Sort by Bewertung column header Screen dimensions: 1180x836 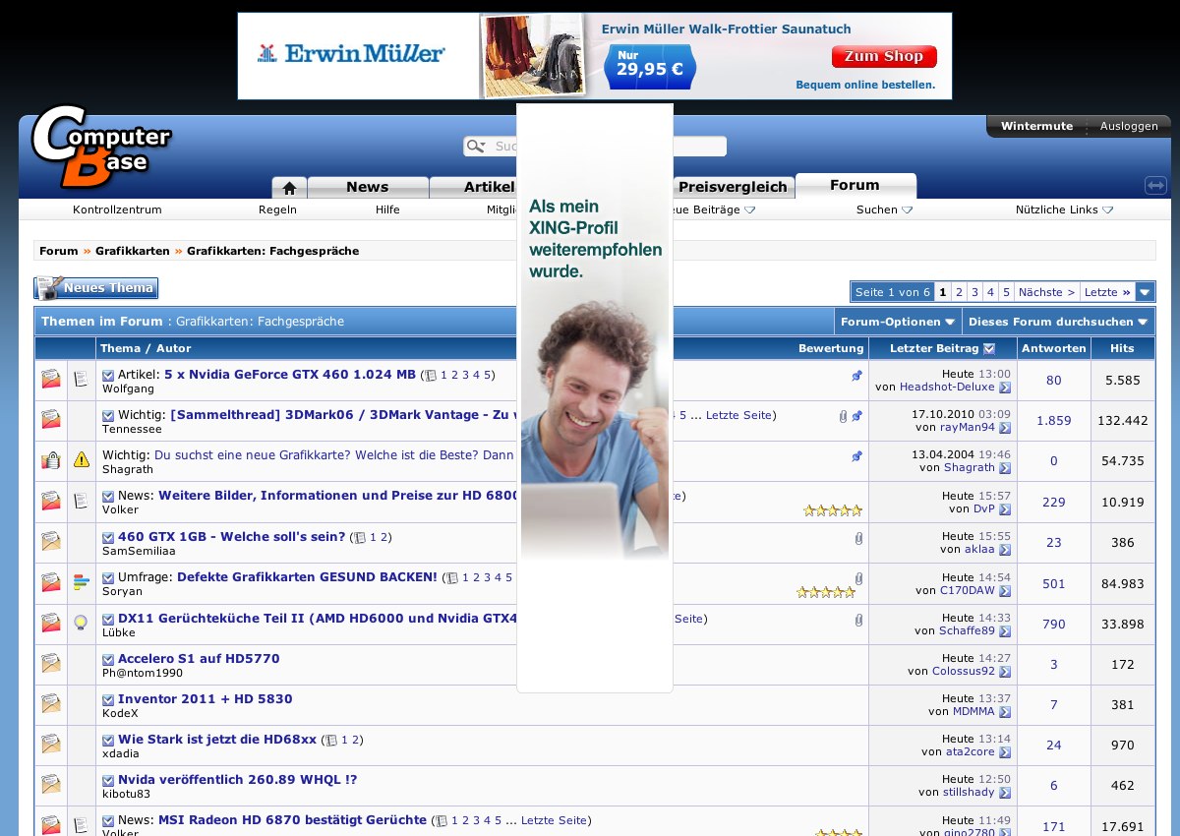[x=831, y=348]
